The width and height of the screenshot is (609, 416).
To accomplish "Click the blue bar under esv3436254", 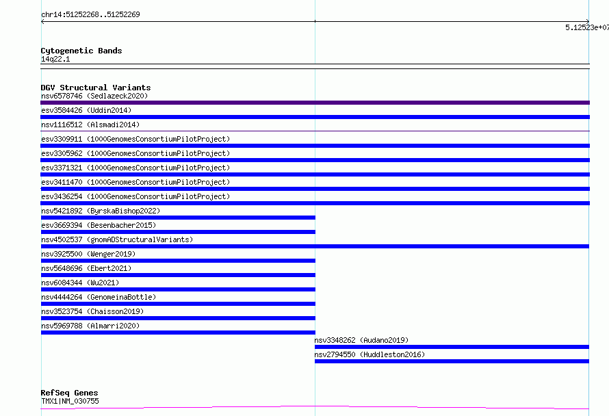I will (315, 203).
